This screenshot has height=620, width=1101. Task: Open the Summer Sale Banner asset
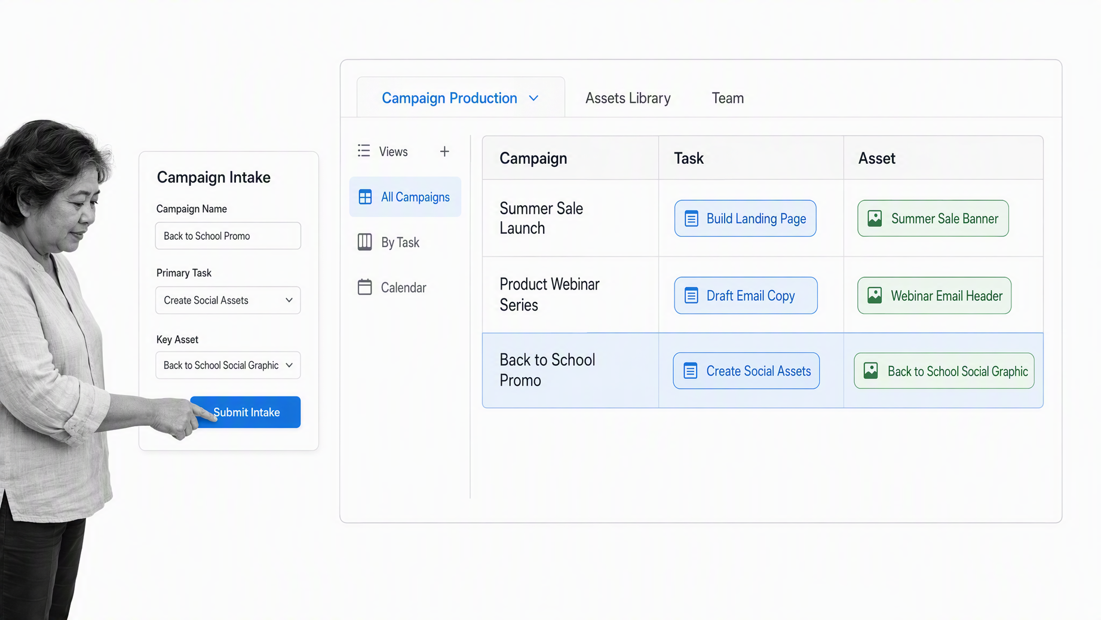coord(933,218)
